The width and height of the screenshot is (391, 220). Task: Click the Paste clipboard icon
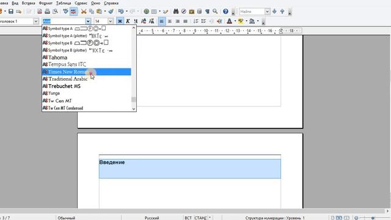coord(99,12)
